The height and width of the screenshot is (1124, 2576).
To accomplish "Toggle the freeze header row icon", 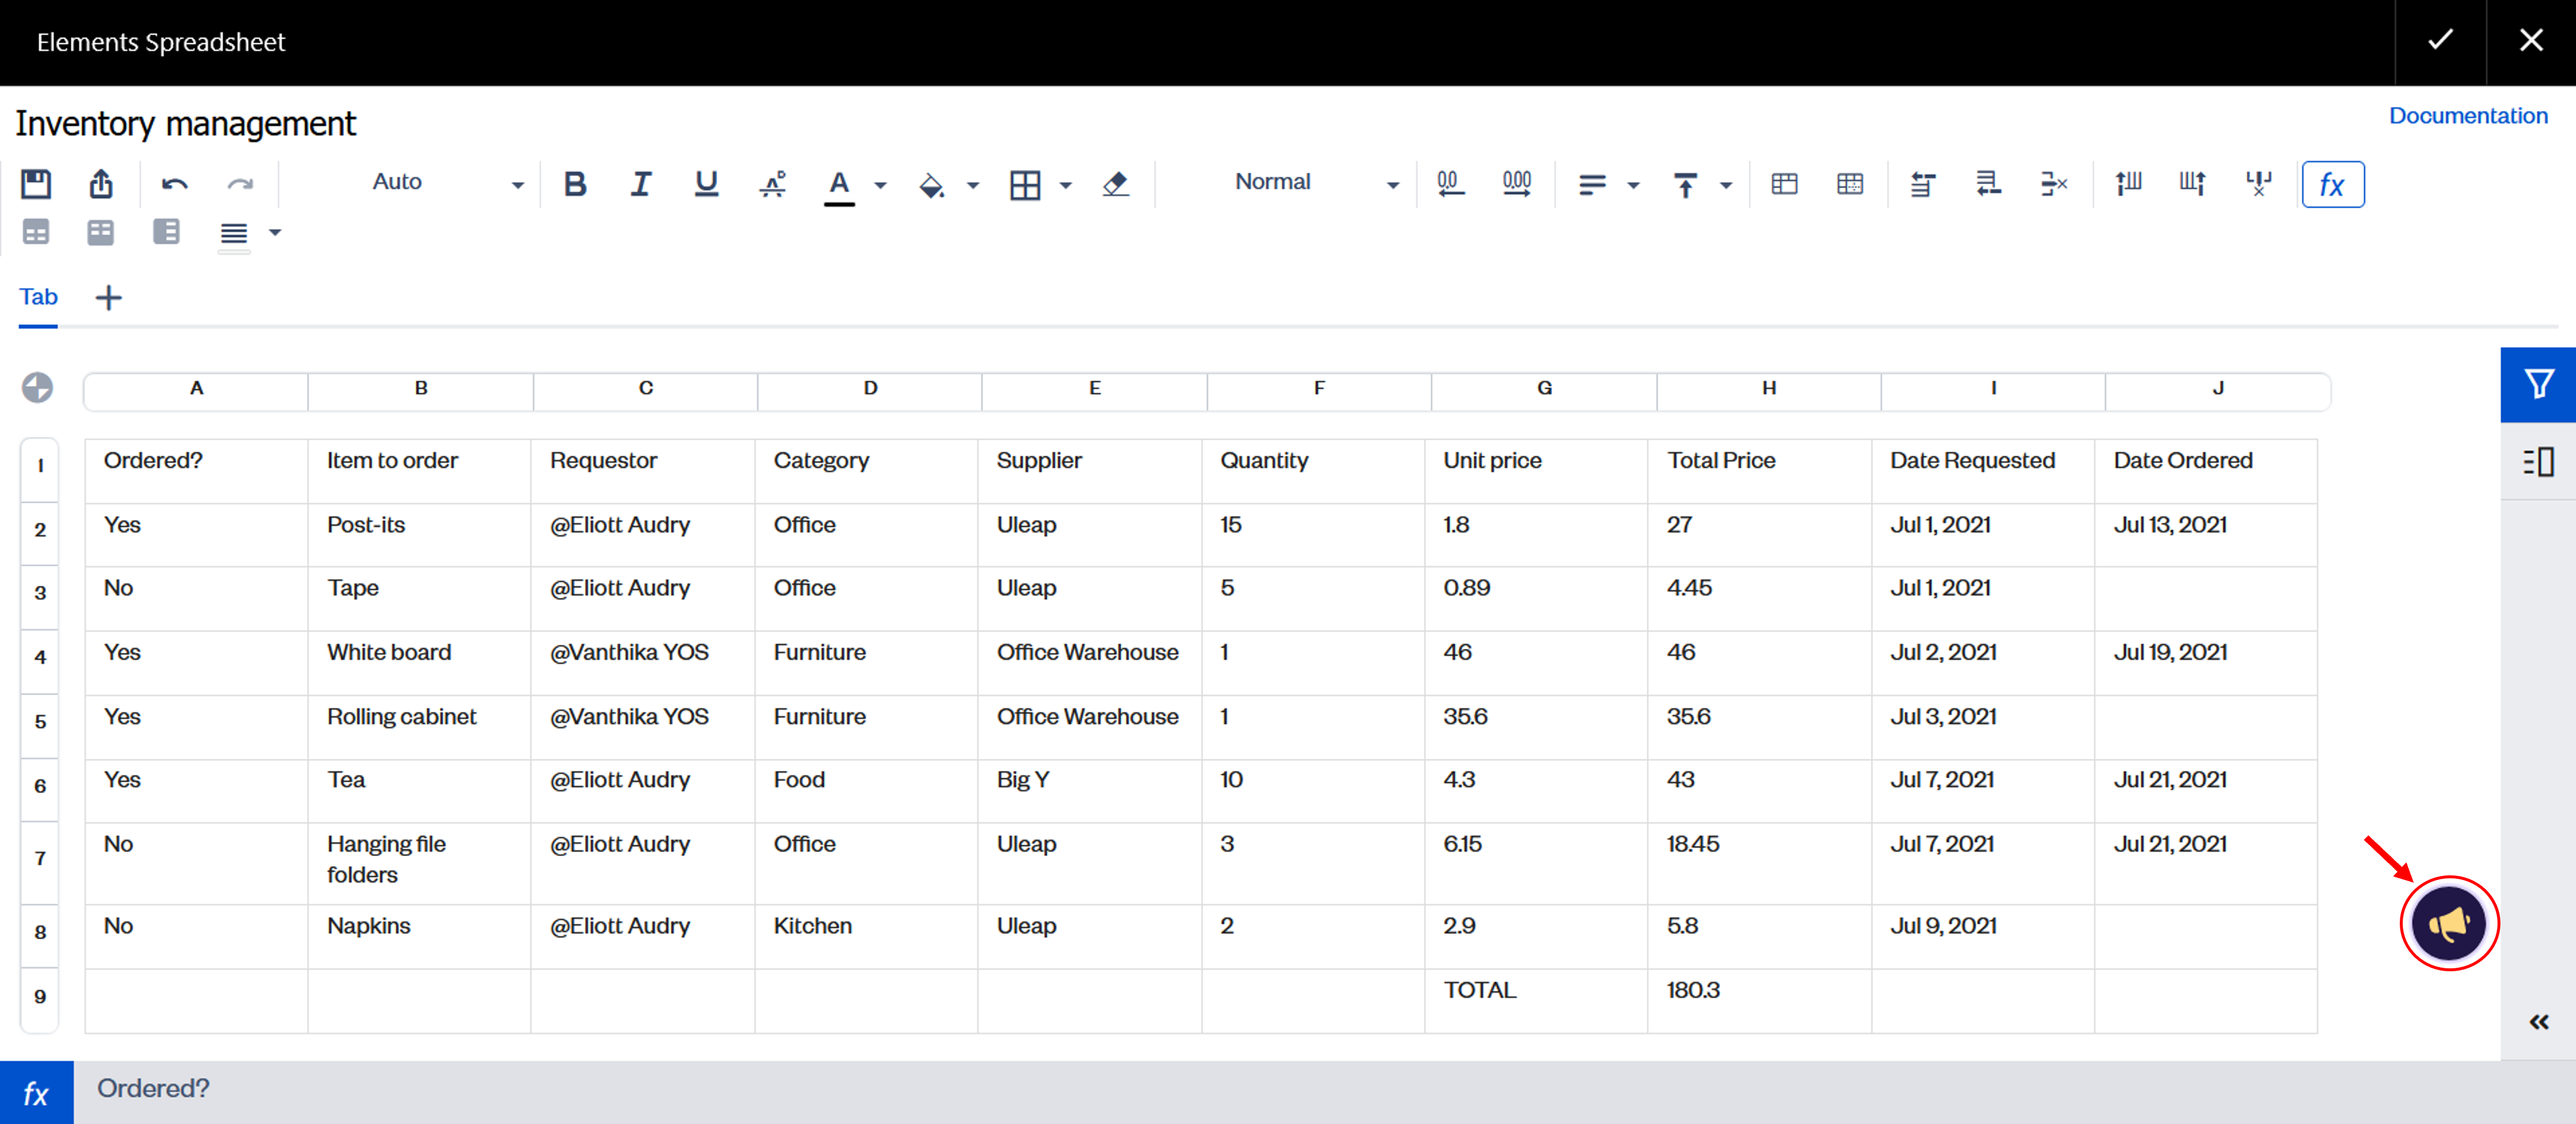I will click(x=36, y=233).
